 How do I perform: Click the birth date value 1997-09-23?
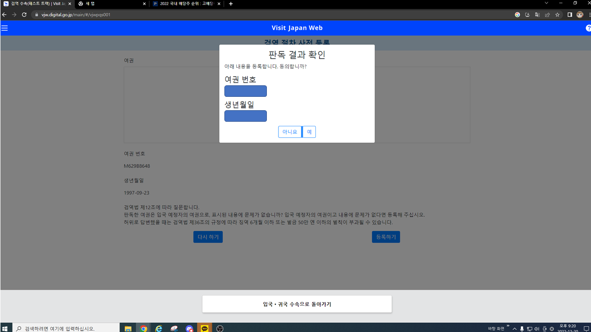pyautogui.click(x=137, y=193)
